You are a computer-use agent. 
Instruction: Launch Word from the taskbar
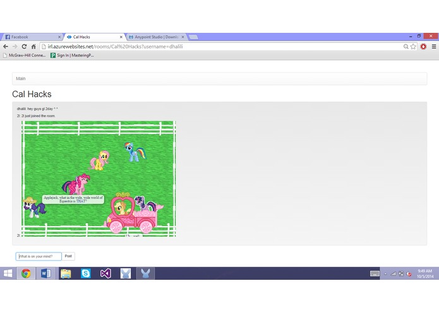click(46, 273)
